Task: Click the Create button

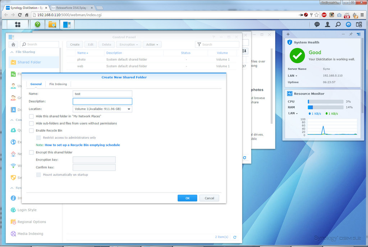Action: [x=75, y=44]
